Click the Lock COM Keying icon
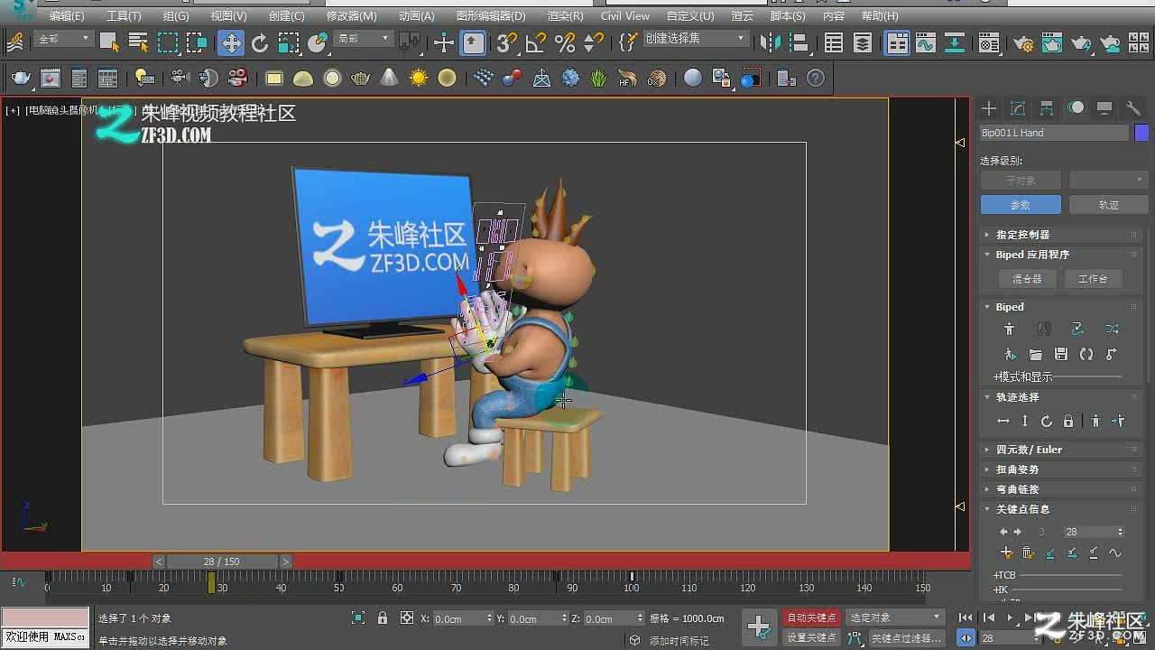1155x650 pixels. [x=1068, y=422]
